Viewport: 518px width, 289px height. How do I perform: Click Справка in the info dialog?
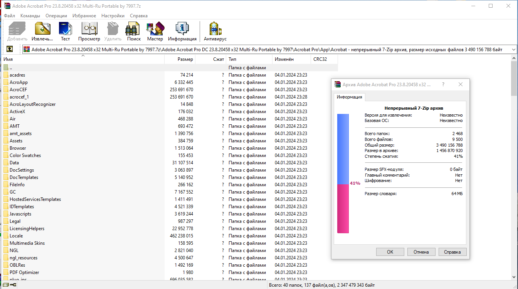(452, 252)
